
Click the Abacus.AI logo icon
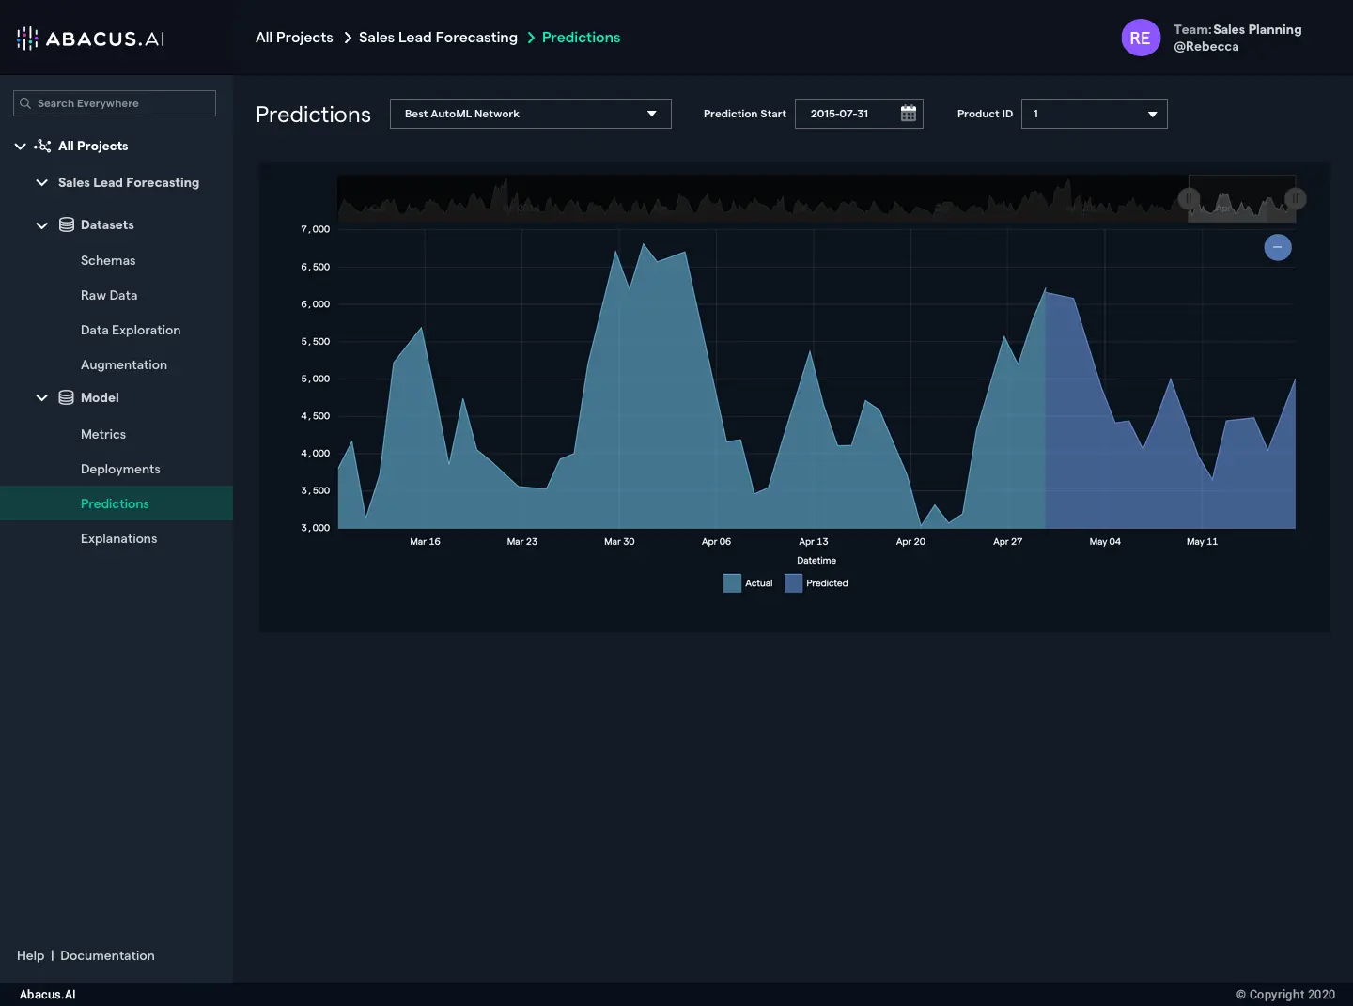[27, 39]
